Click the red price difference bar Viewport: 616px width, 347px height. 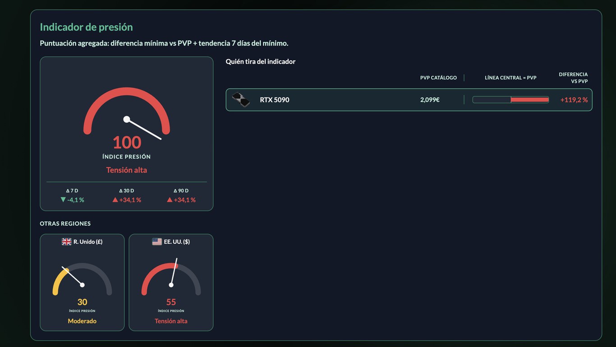pyautogui.click(x=530, y=100)
